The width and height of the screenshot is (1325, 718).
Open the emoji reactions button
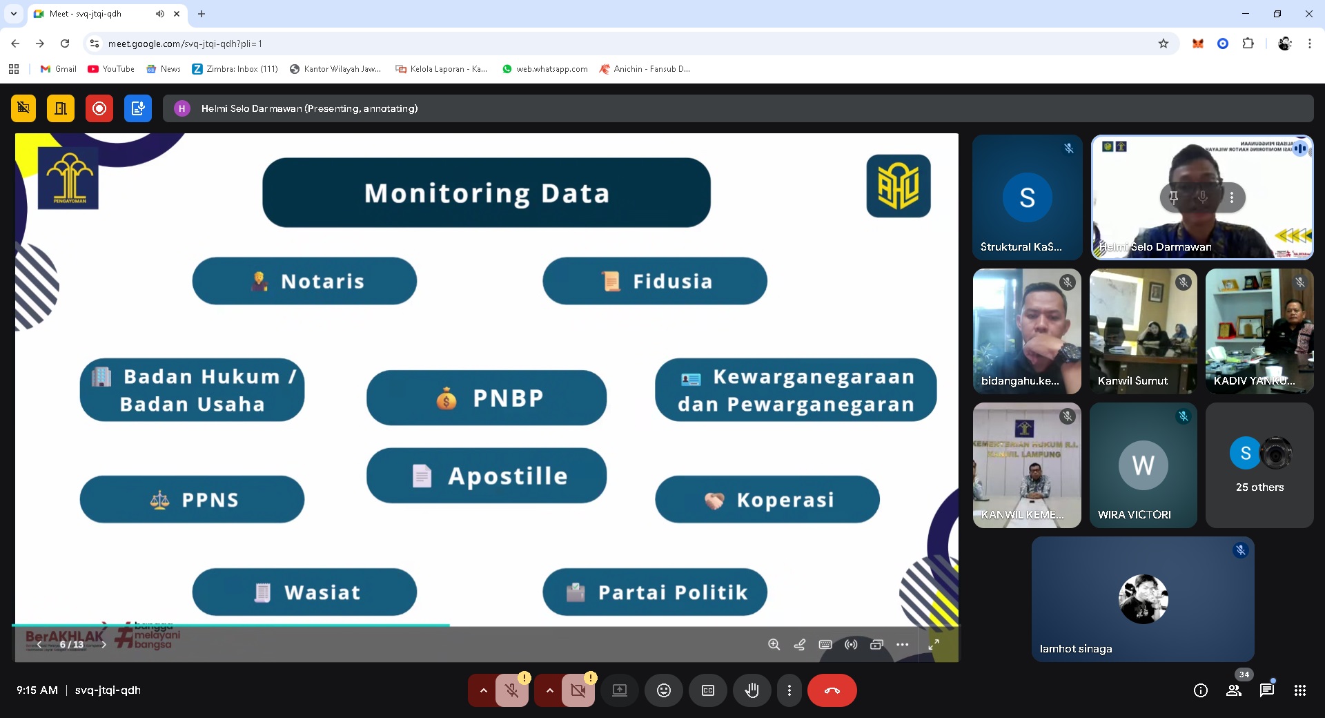pos(663,690)
